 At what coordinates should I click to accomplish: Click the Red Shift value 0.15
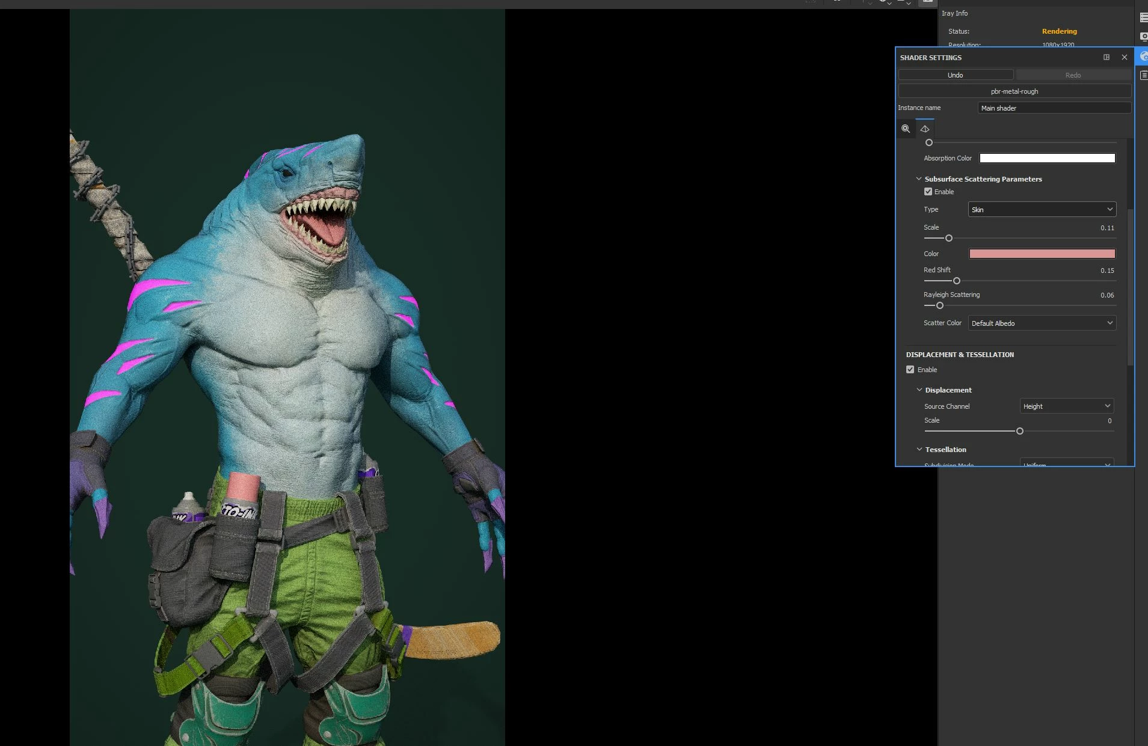pyautogui.click(x=1107, y=271)
